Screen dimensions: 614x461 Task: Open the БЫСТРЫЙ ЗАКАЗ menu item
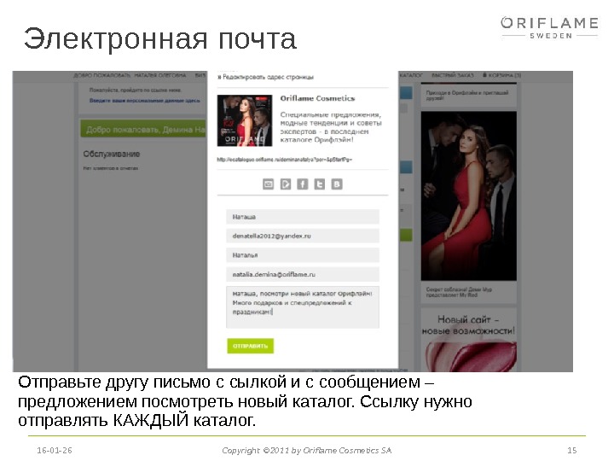(453, 75)
